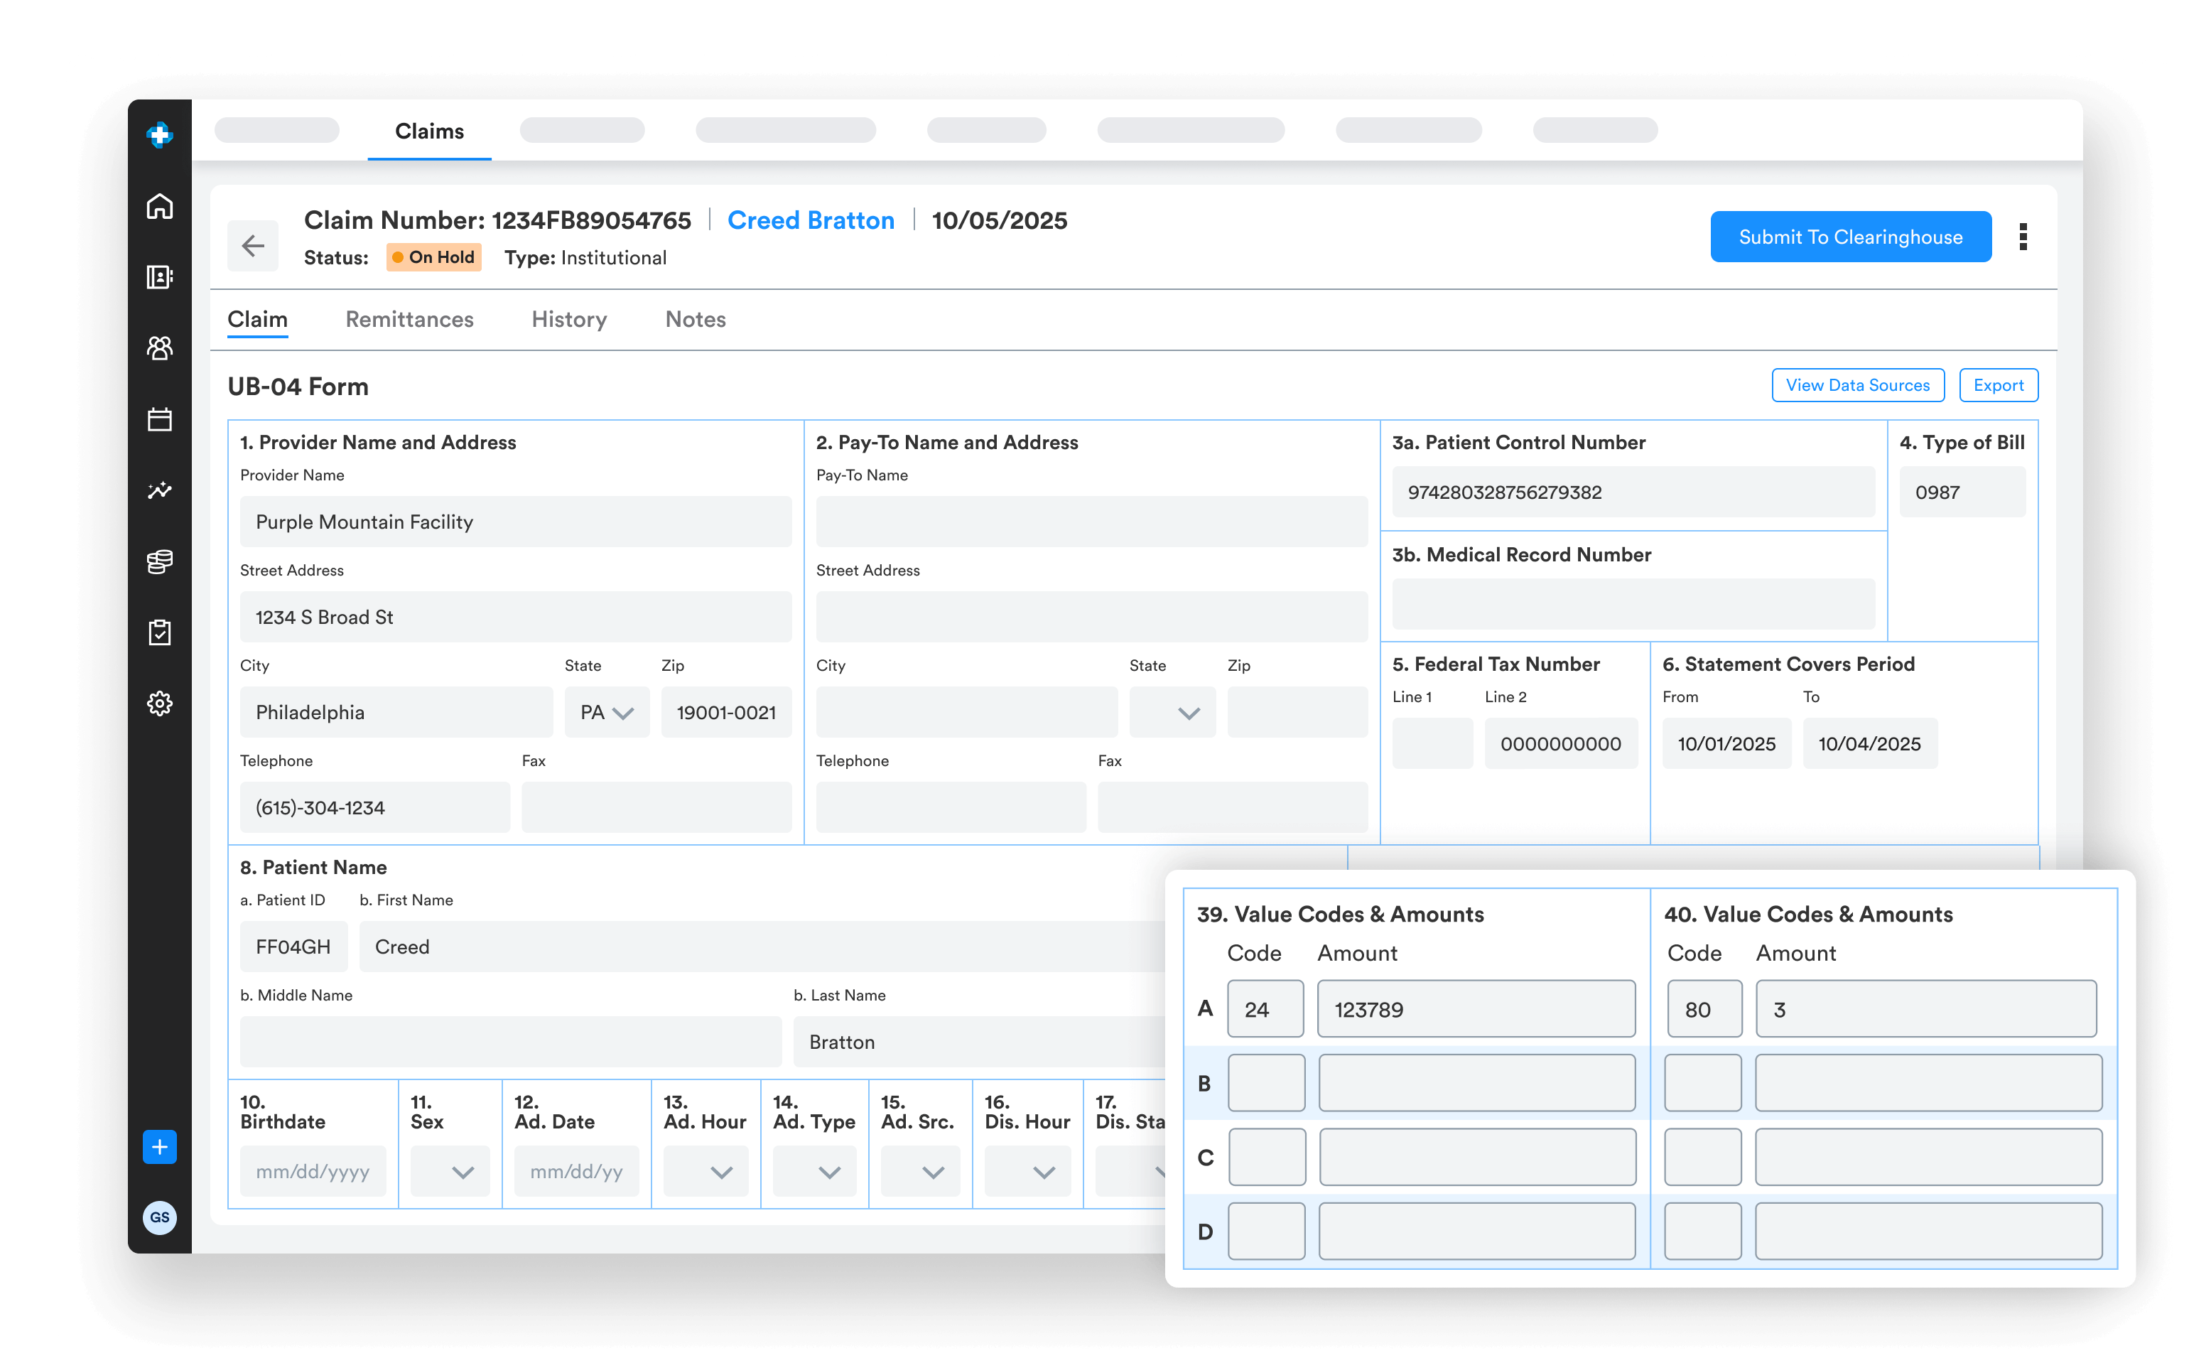Click the home icon in sidebar
The width and height of the screenshot is (2211, 1353).
click(x=160, y=206)
